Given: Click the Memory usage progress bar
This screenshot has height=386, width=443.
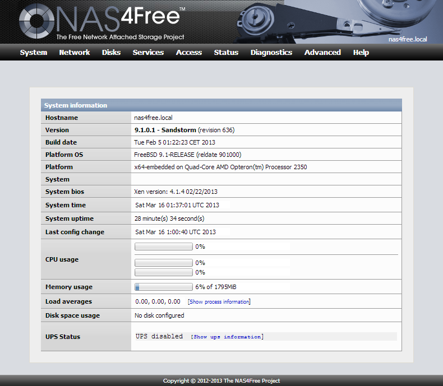Looking at the screenshot, I should point(164,287).
